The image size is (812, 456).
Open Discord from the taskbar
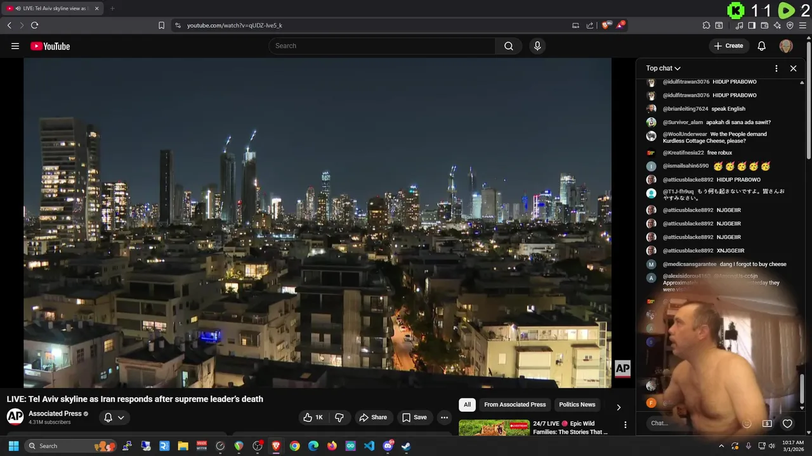[388, 446]
